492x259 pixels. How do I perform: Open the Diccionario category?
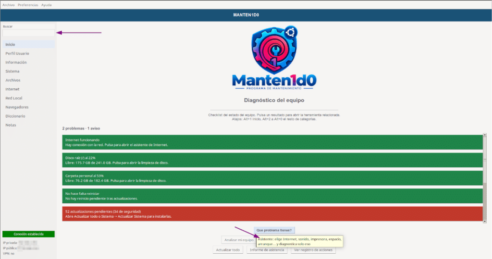pos(28,116)
